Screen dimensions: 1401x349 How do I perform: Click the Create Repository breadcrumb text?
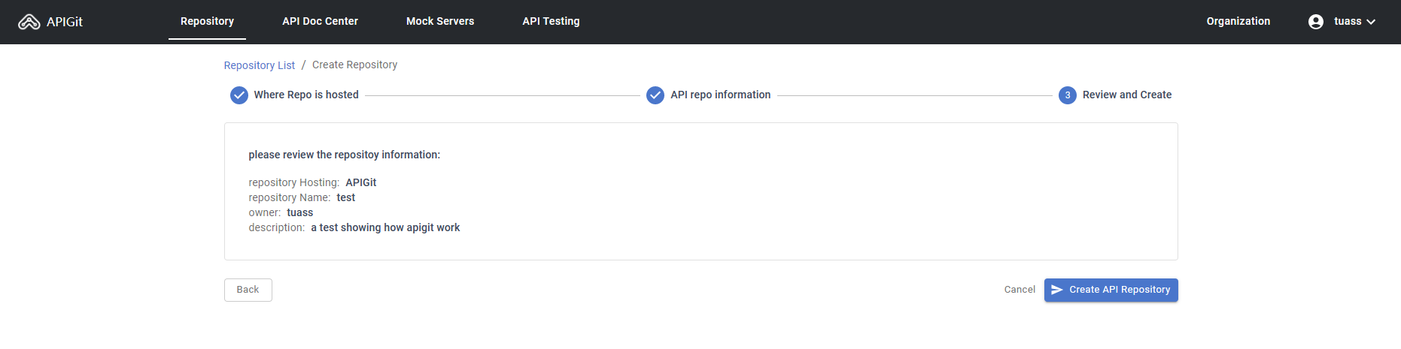tap(354, 65)
